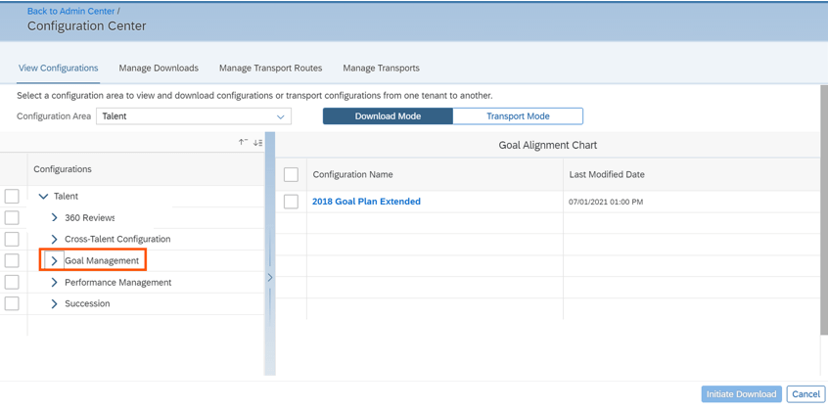Check the box for Goal Management row
Image resolution: width=828 pixels, height=410 pixels.
pos(12,261)
